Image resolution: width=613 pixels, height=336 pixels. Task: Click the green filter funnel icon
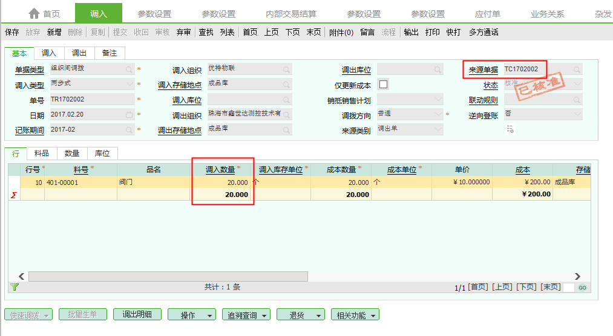[15, 287]
